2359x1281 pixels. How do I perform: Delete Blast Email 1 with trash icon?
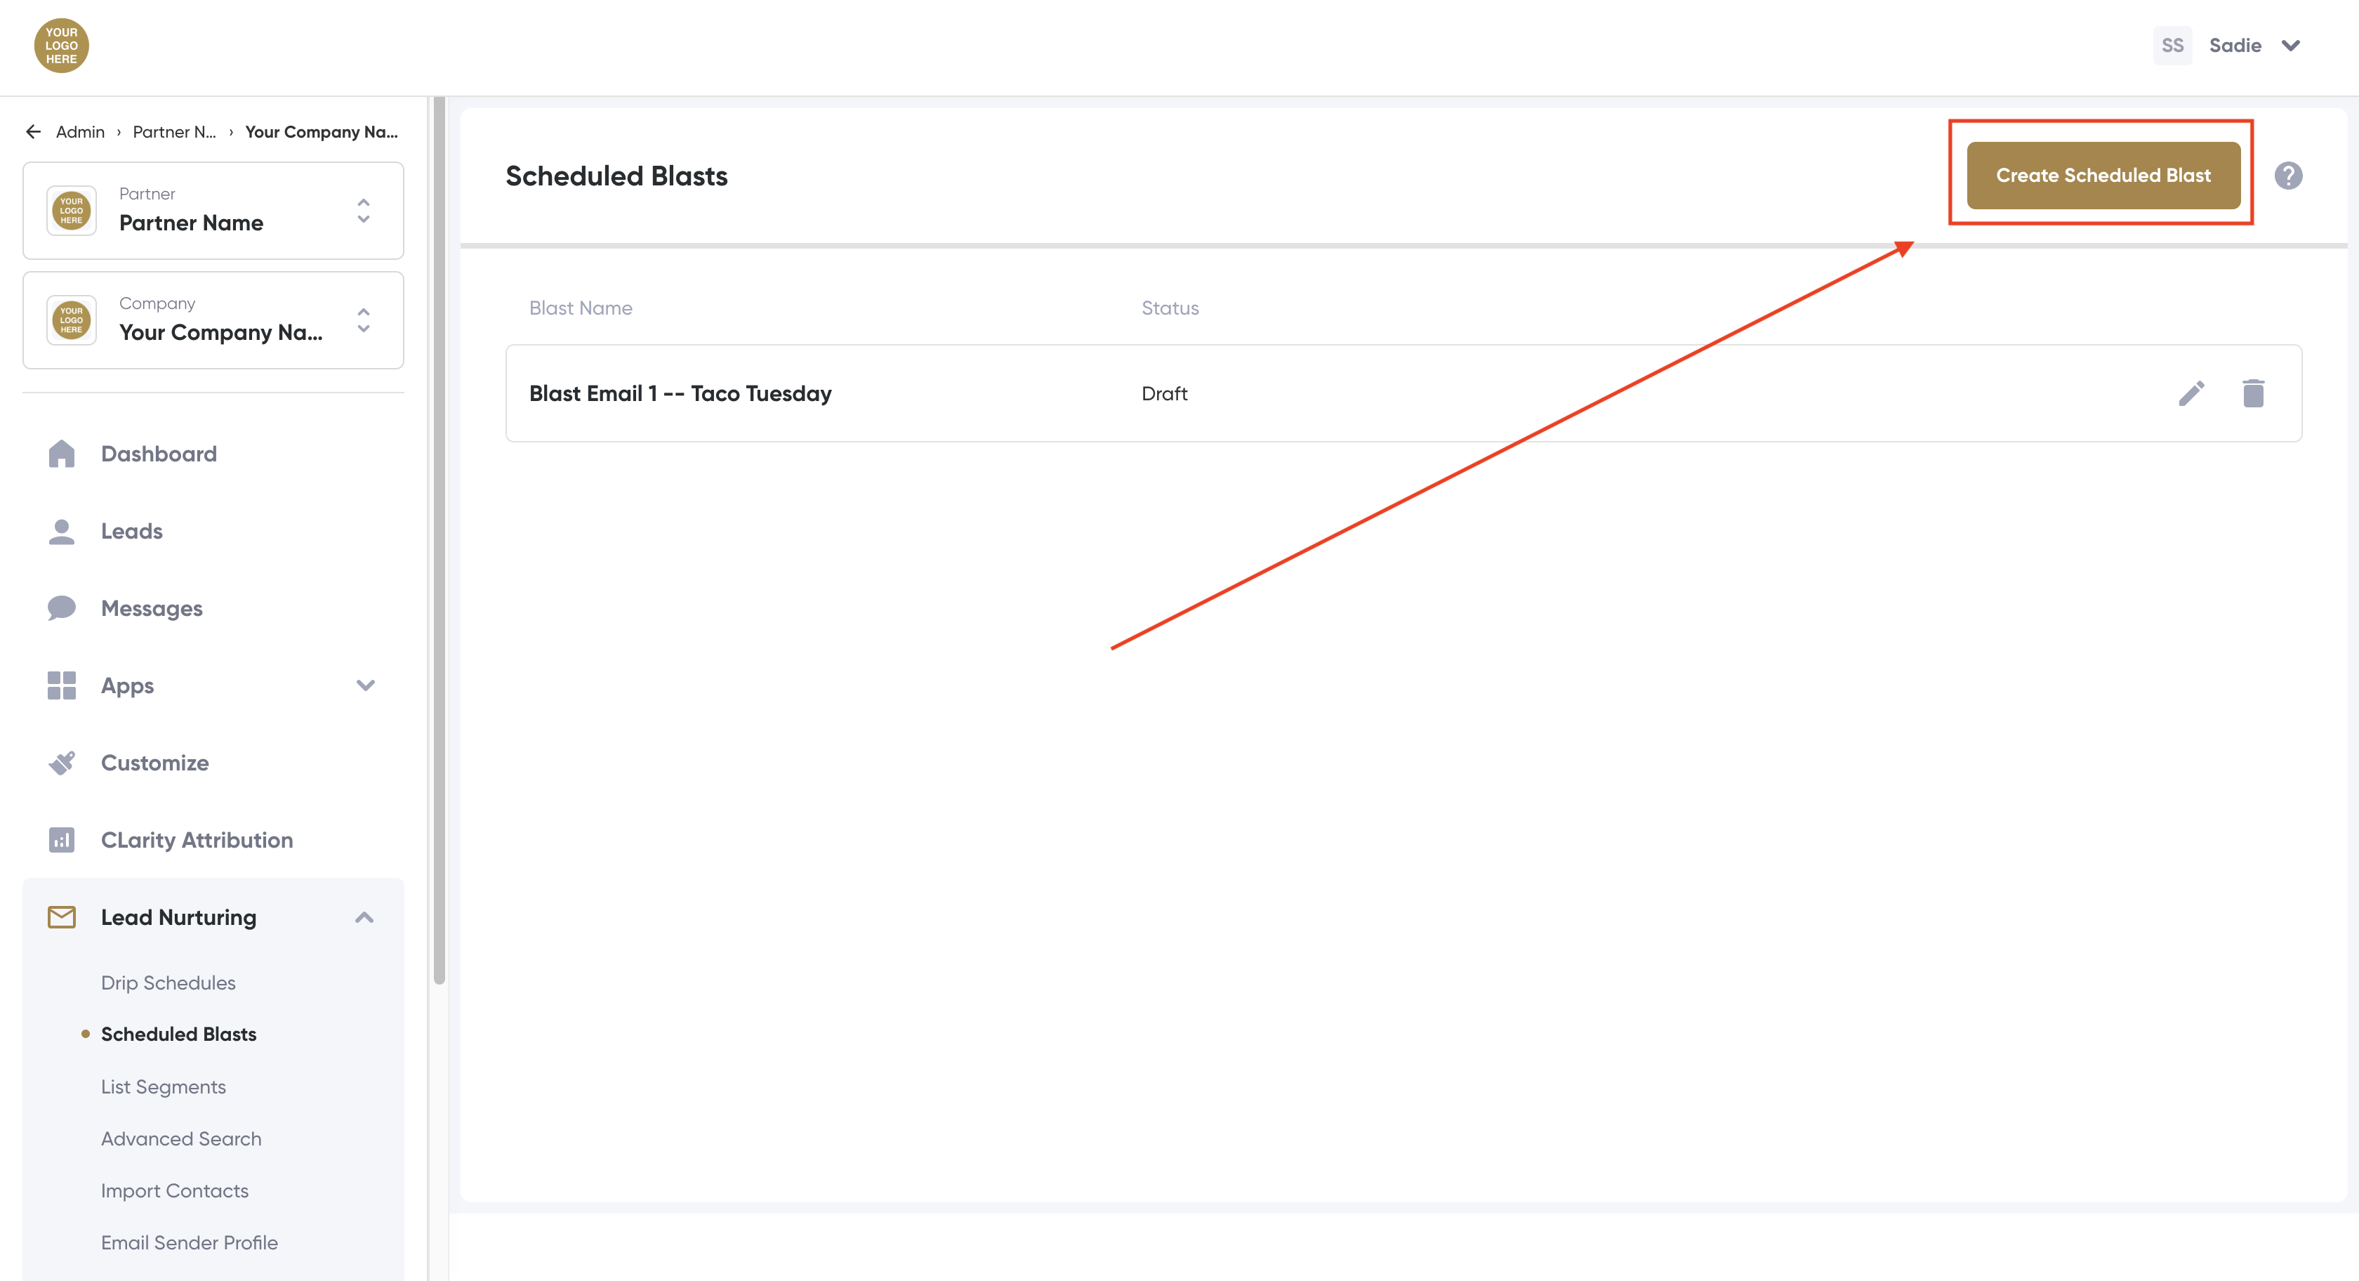click(2253, 393)
